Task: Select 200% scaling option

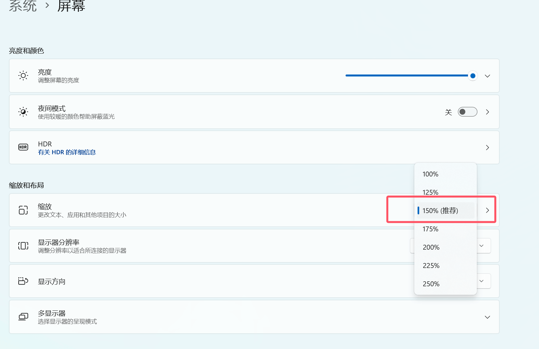Action: (x=445, y=247)
